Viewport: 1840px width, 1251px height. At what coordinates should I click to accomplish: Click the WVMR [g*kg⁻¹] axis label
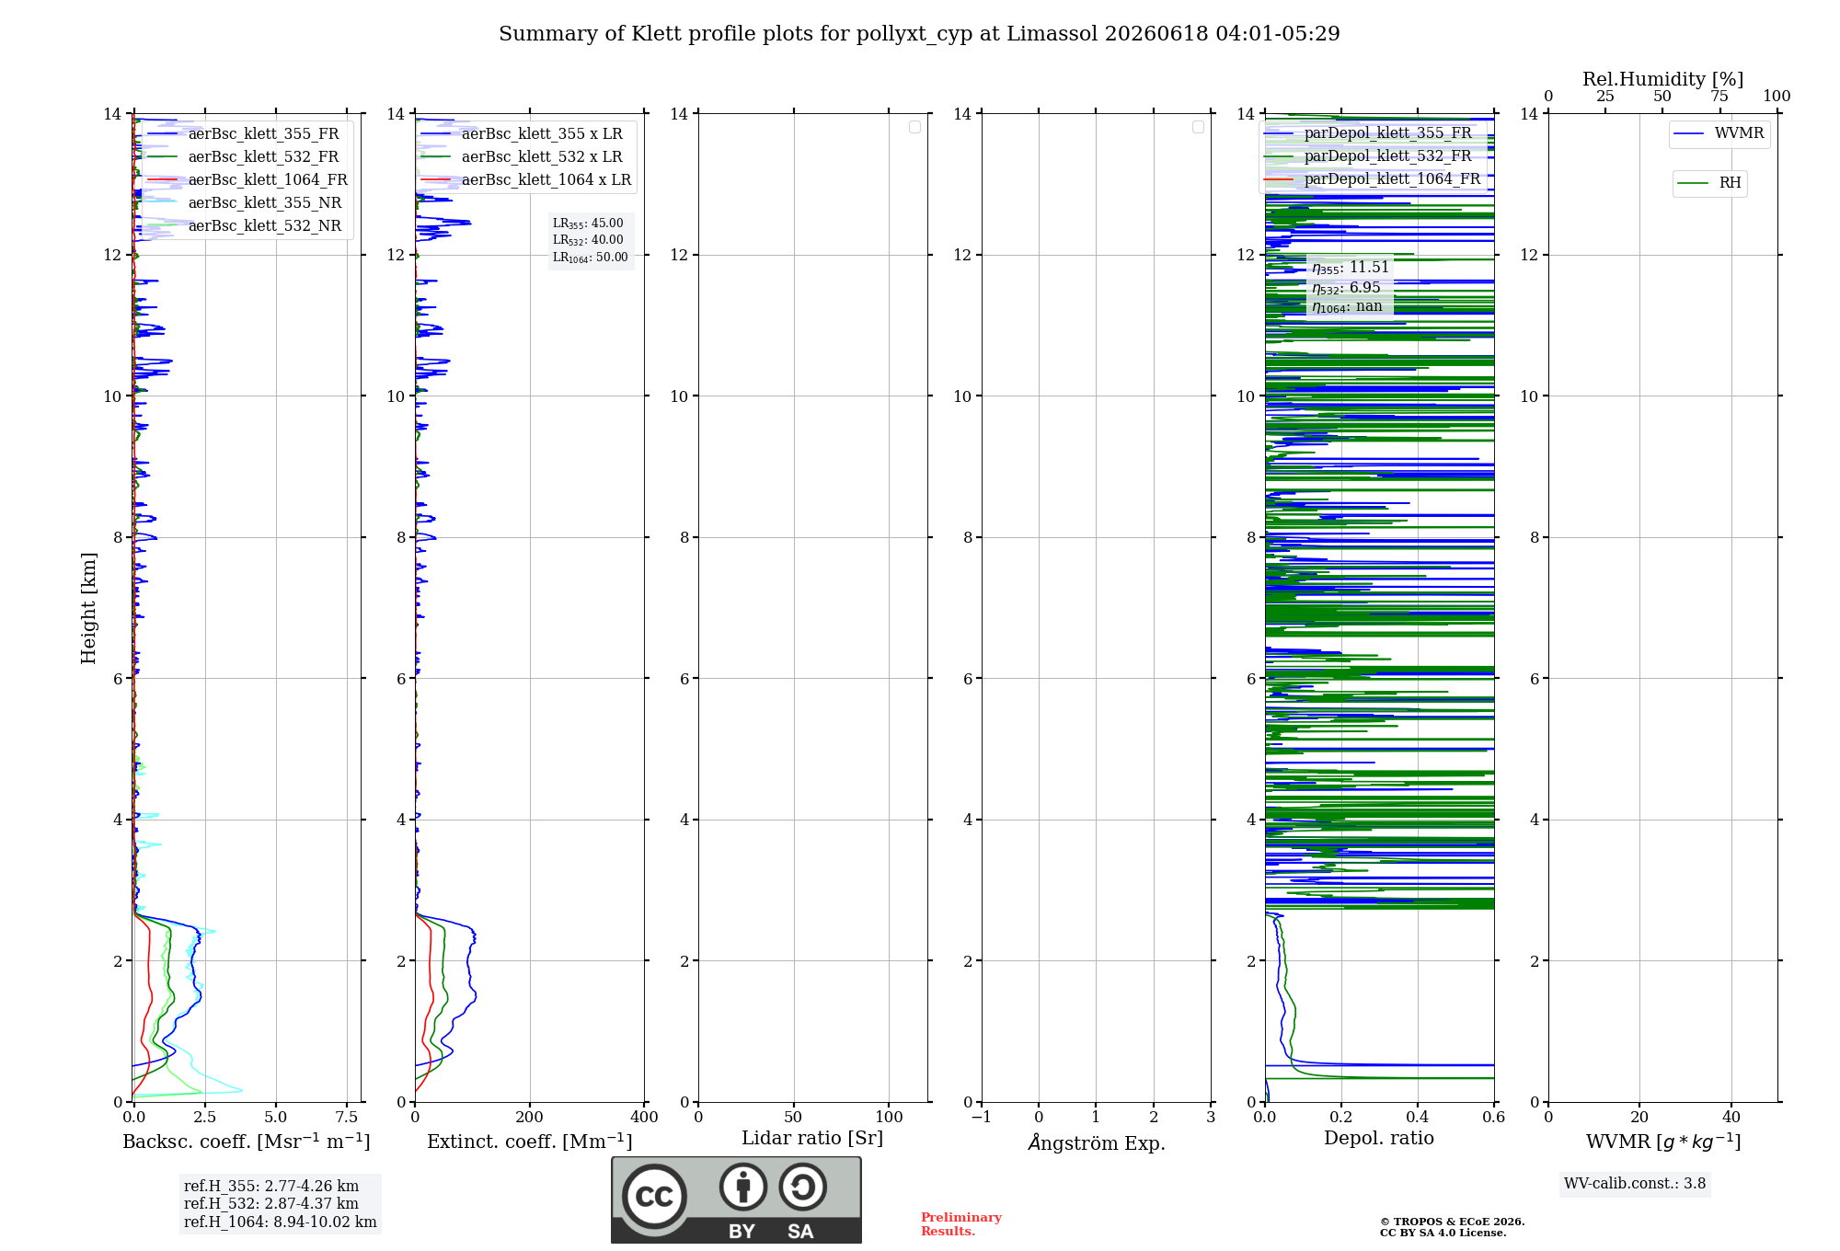point(1663,1142)
